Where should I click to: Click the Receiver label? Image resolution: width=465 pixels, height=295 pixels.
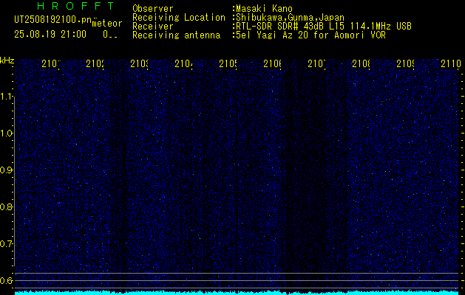153,27
